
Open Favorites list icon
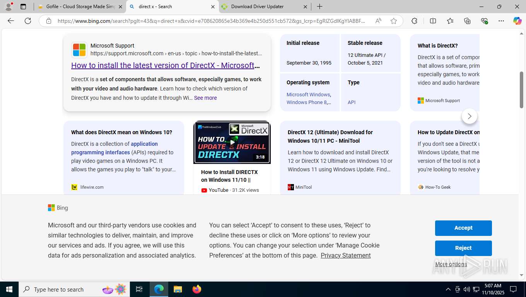pyautogui.click(x=450, y=21)
